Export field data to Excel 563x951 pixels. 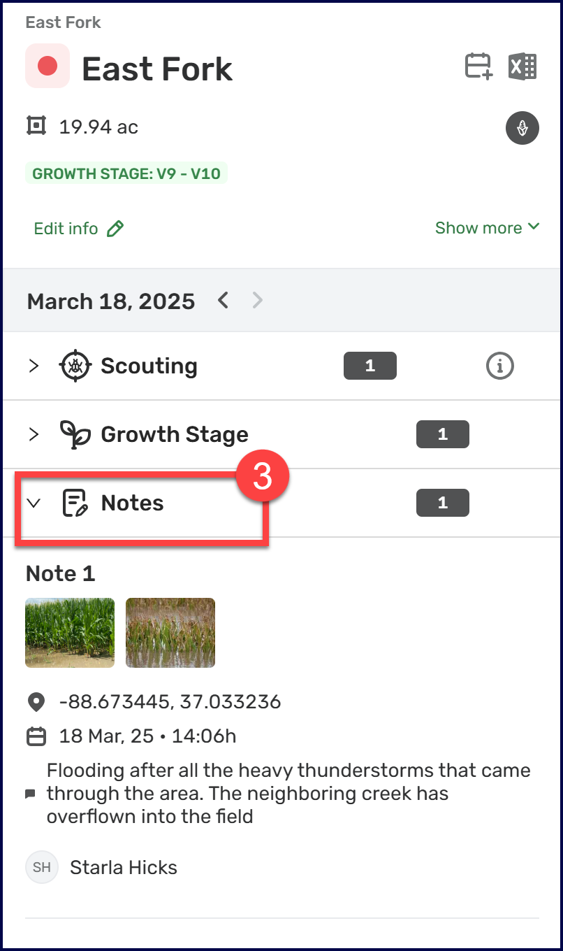click(522, 67)
